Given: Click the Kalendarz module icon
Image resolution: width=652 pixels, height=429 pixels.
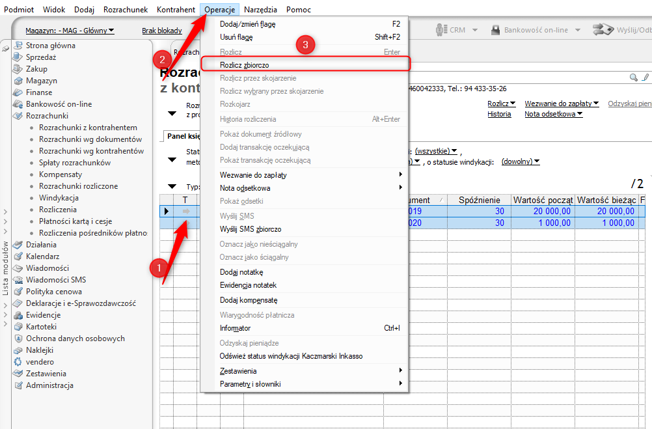Looking at the screenshot, I should pyautogui.click(x=18, y=256).
